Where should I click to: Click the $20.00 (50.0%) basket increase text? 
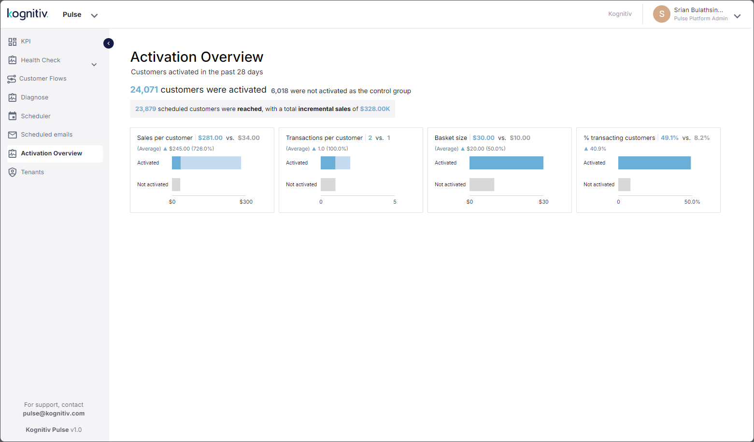[x=486, y=149]
